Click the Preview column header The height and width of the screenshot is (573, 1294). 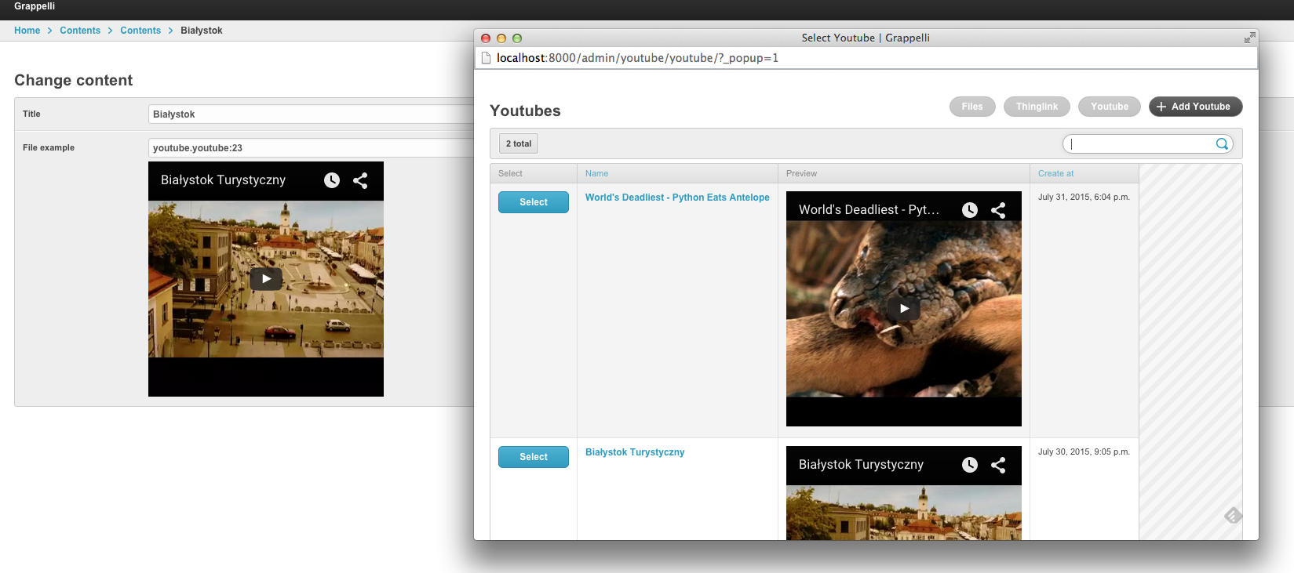pyautogui.click(x=801, y=173)
